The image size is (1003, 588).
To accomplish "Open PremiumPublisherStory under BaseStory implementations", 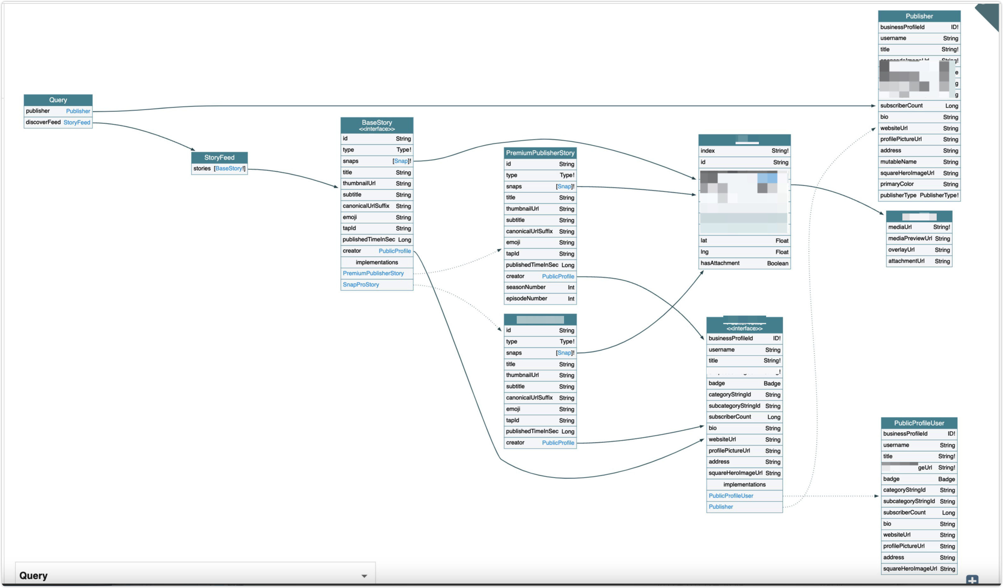I will (373, 273).
